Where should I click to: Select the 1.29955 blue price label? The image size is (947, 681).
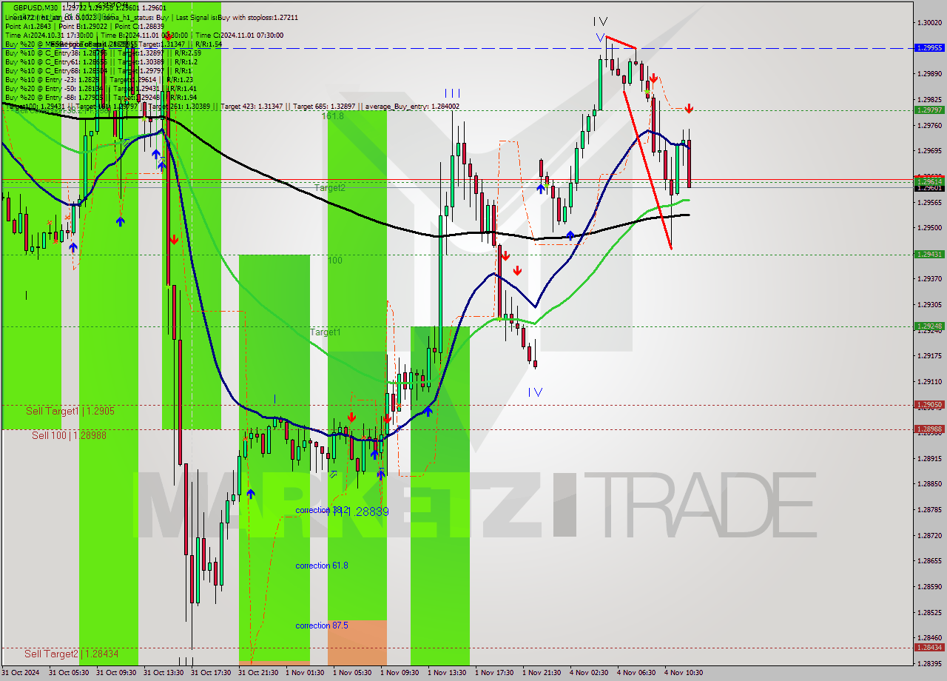pyautogui.click(x=930, y=47)
